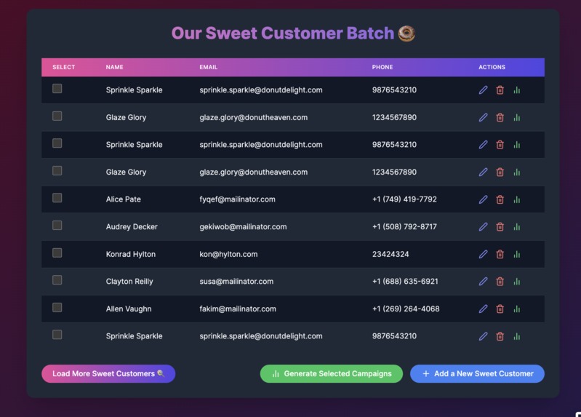The height and width of the screenshot is (417, 581).
Task: Tick the Audrey Decker checkbox
Action: click(x=57, y=225)
